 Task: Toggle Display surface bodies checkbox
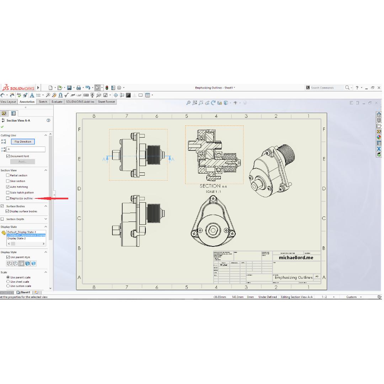7,211
